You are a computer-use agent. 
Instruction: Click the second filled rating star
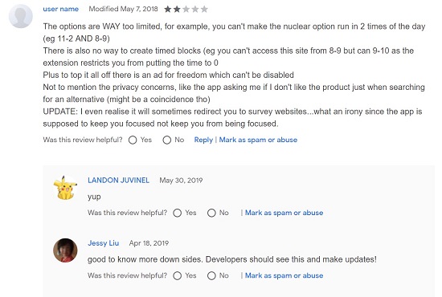pyautogui.click(x=177, y=10)
